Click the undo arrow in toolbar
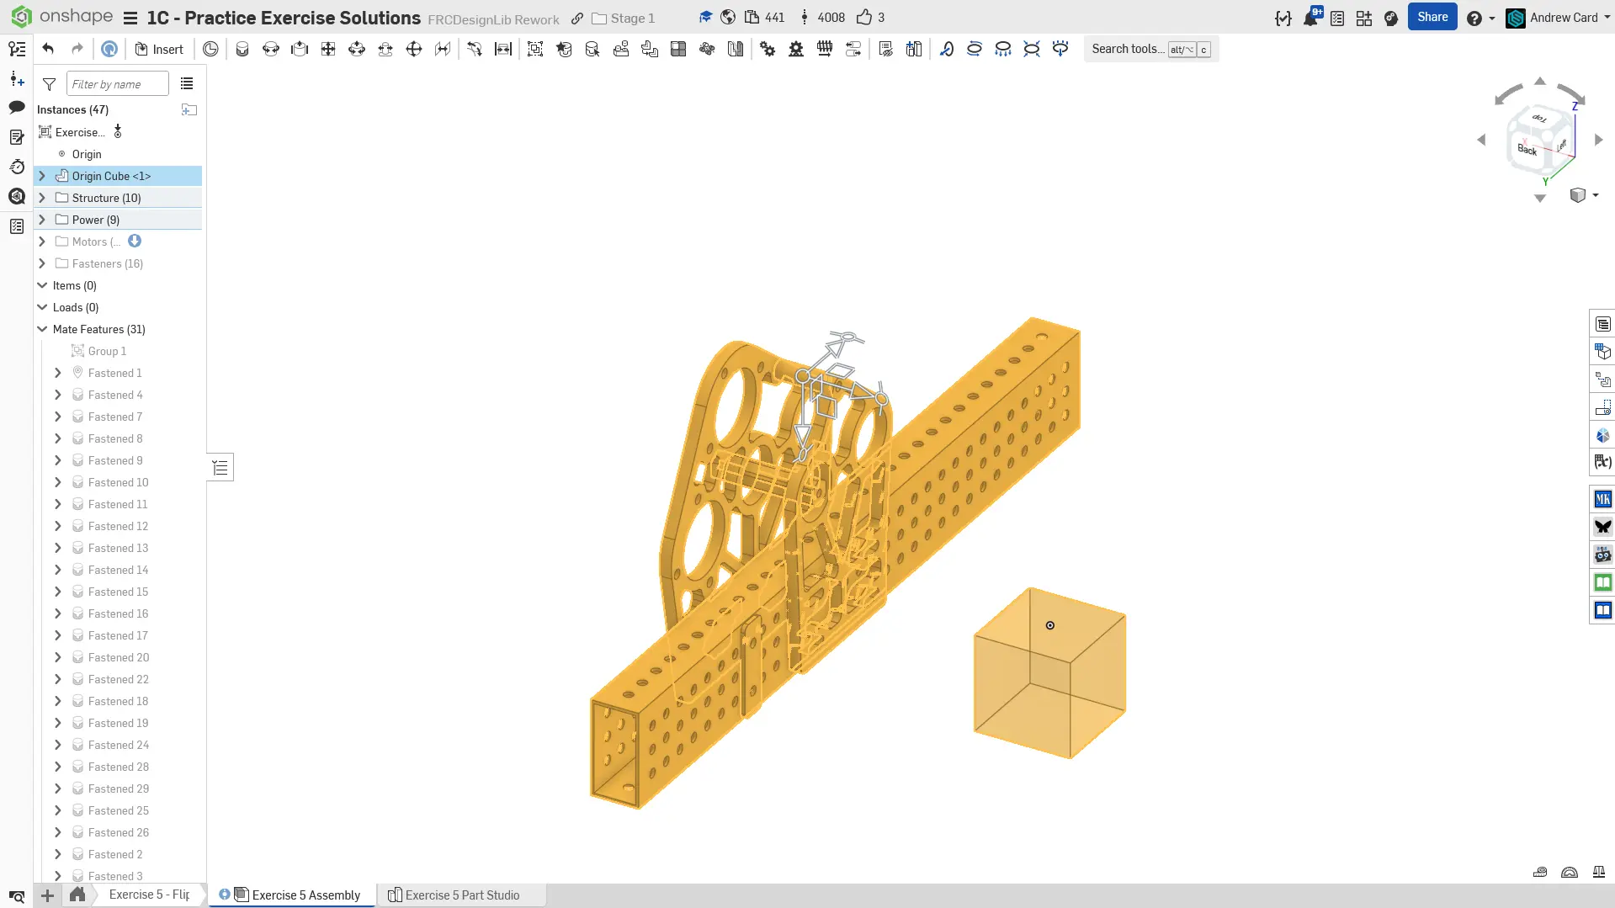Screen dimensions: 1615x908 (x=48, y=49)
